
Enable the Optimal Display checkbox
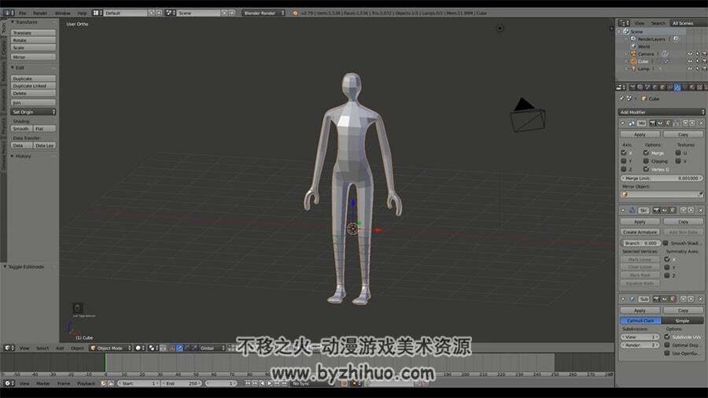[667, 345]
